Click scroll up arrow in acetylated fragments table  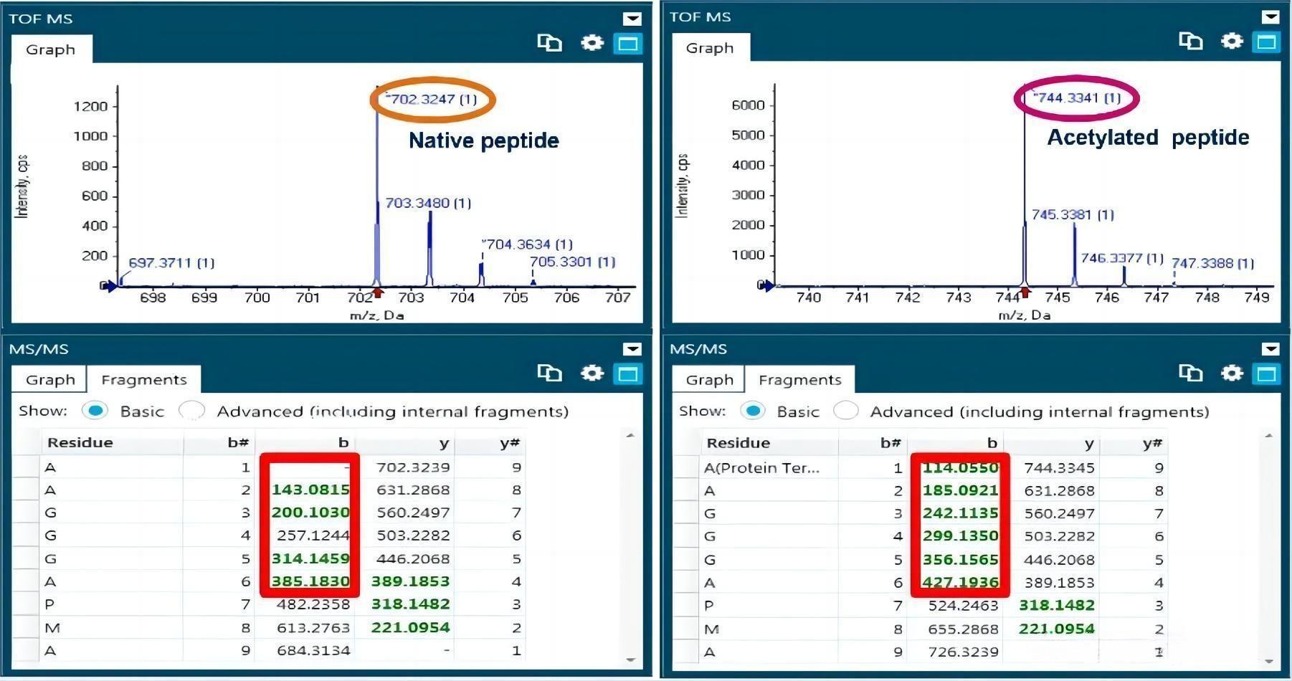click(1269, 435)
